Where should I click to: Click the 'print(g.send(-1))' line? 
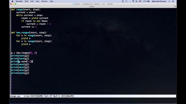(x=22, y=62)
